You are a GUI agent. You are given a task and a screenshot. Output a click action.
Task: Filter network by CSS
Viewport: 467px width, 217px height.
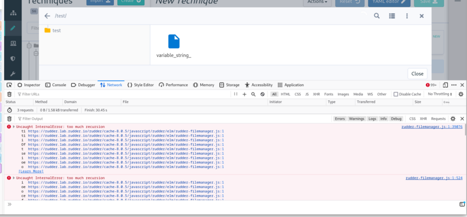pos(298,94)
